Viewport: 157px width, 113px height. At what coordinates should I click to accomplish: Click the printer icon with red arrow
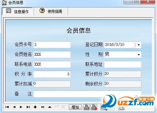[x=94, y=107]
